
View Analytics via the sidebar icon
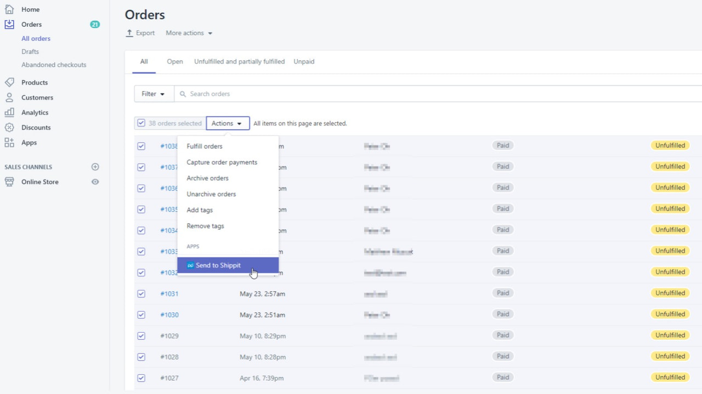point(11,113)
